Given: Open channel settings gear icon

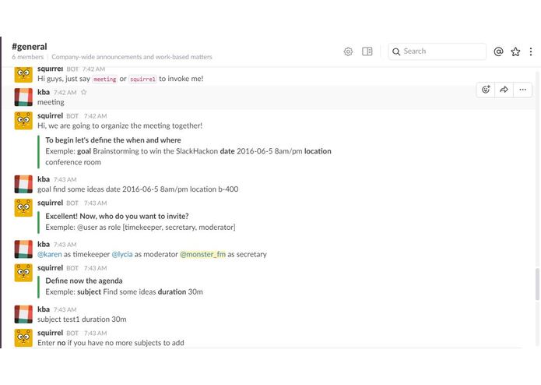Looking at the screenshot, I should click(x=348, y=51).
